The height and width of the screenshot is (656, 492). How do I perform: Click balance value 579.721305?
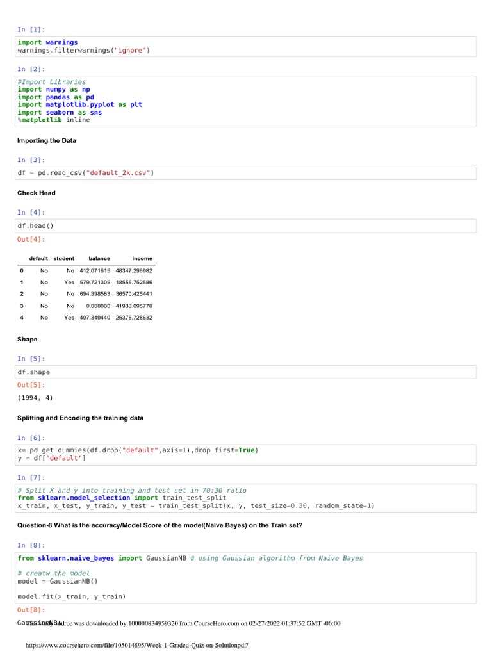pos(95,283)
